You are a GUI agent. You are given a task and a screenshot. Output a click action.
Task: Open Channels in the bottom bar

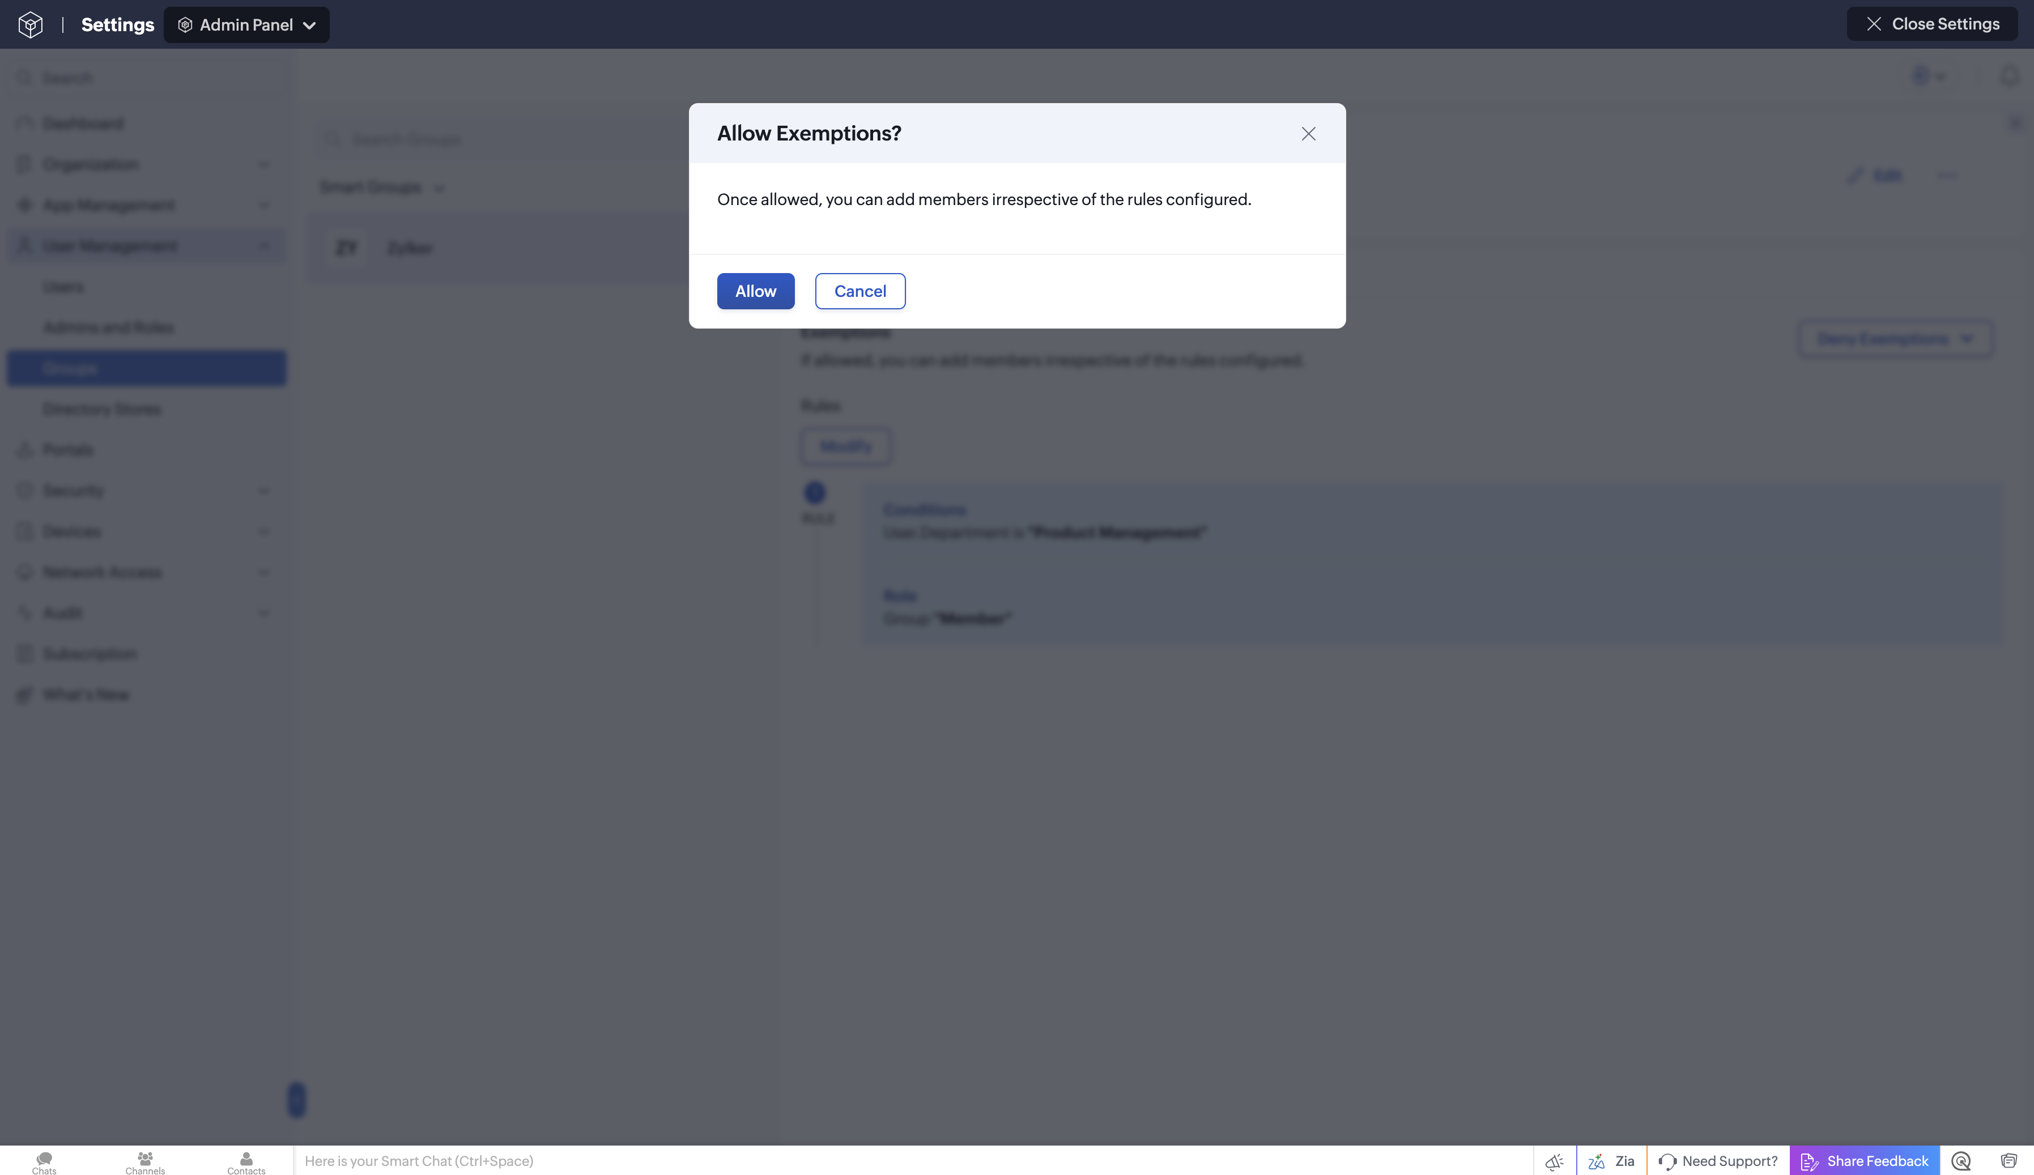coord(145,1162)
